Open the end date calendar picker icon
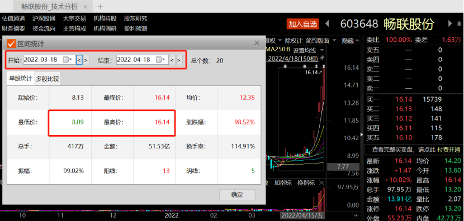464x221 pixels. pos(160,60)
